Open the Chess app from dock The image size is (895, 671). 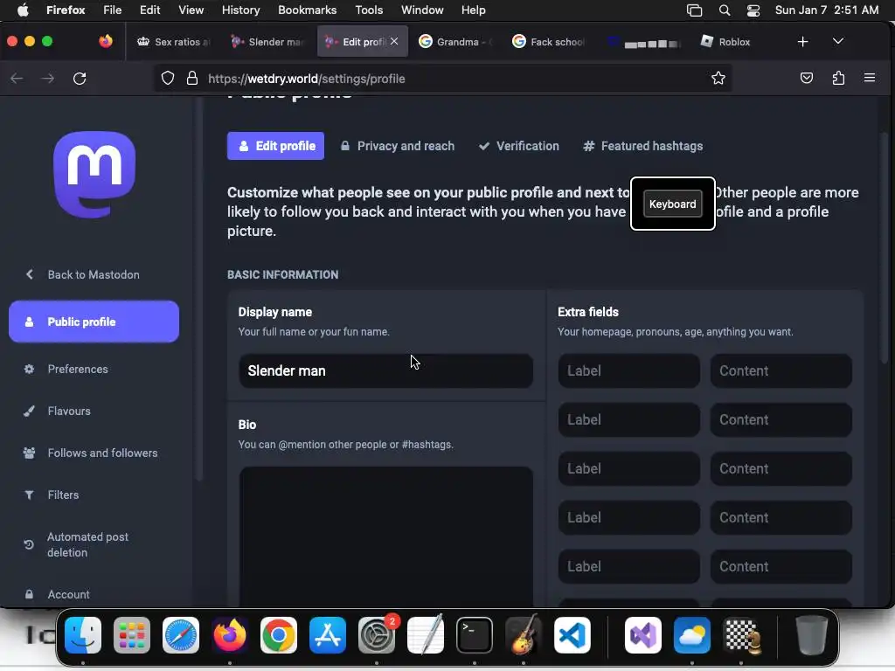click(x=741, y=634)
